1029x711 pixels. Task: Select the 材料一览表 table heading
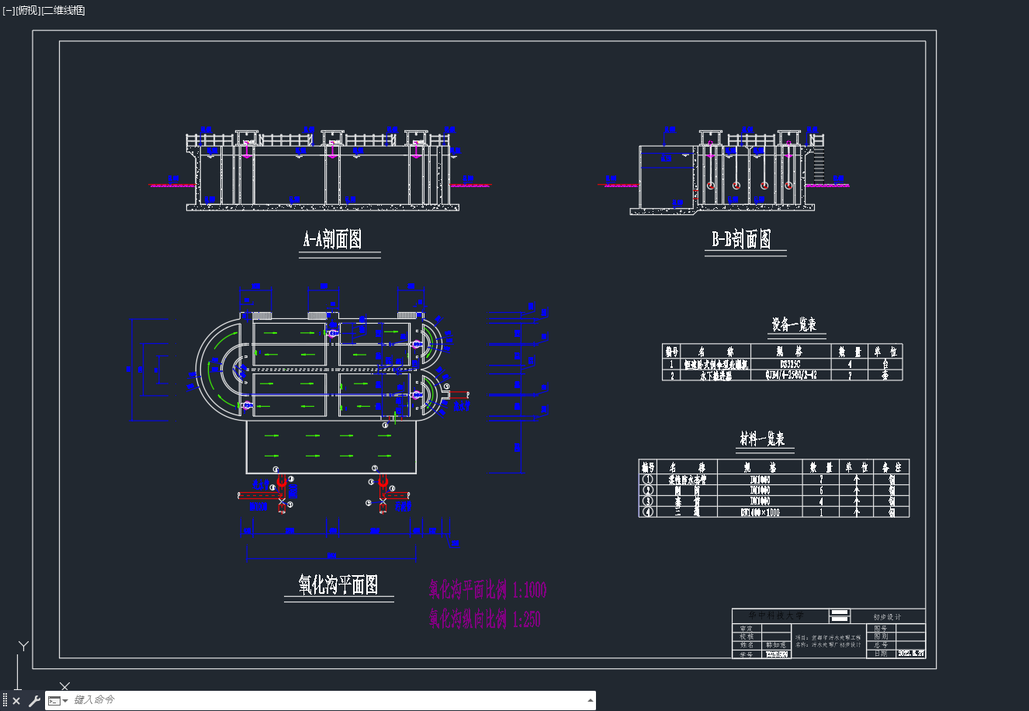pyautogui.click(x=762, y=439)
